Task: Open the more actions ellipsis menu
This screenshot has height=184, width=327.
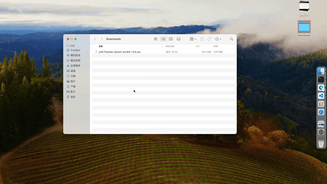Action: 218,39
